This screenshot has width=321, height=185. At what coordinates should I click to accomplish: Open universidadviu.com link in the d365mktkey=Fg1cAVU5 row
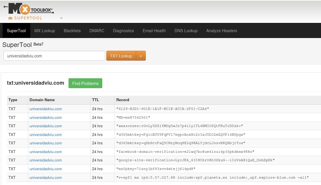[46, 135]
